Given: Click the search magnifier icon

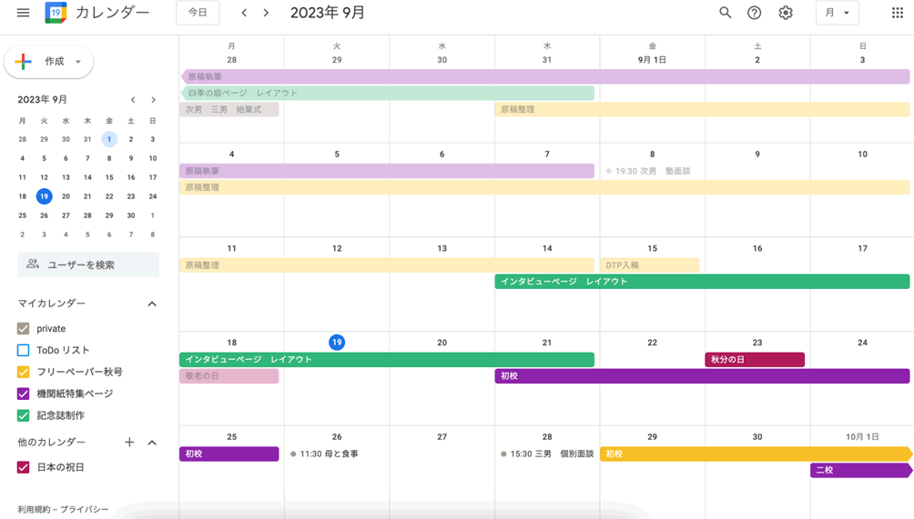Looking at the screenshot, I should [x=725, y=13].
